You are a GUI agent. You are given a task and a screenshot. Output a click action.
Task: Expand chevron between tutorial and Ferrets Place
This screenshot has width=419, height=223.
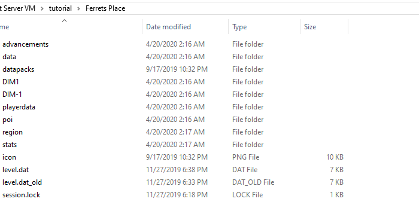(78, 8)
